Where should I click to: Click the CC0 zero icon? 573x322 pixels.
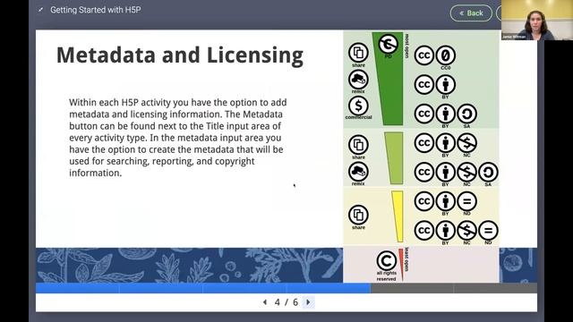pos(446,55)
